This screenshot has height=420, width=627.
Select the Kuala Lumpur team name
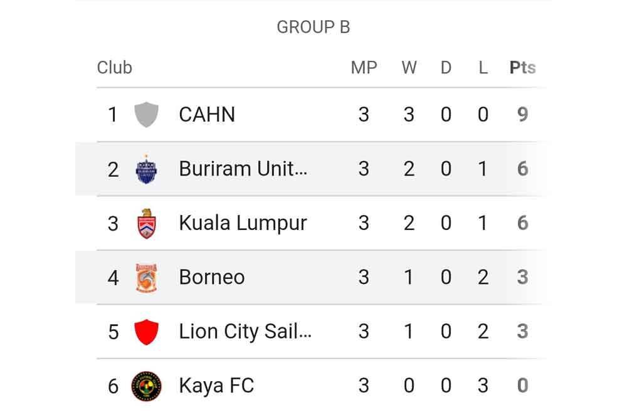(x=243, y=224)
